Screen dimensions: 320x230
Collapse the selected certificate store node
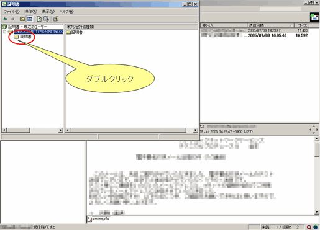coord(4,32)
